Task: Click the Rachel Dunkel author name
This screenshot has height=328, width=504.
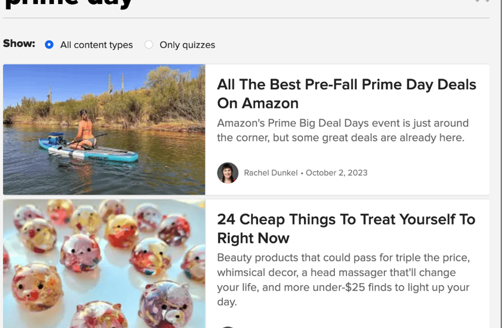Action: [270, 173]
